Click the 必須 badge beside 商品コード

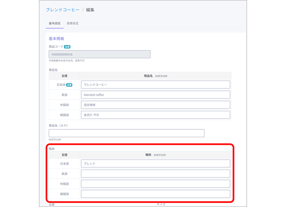67,47
